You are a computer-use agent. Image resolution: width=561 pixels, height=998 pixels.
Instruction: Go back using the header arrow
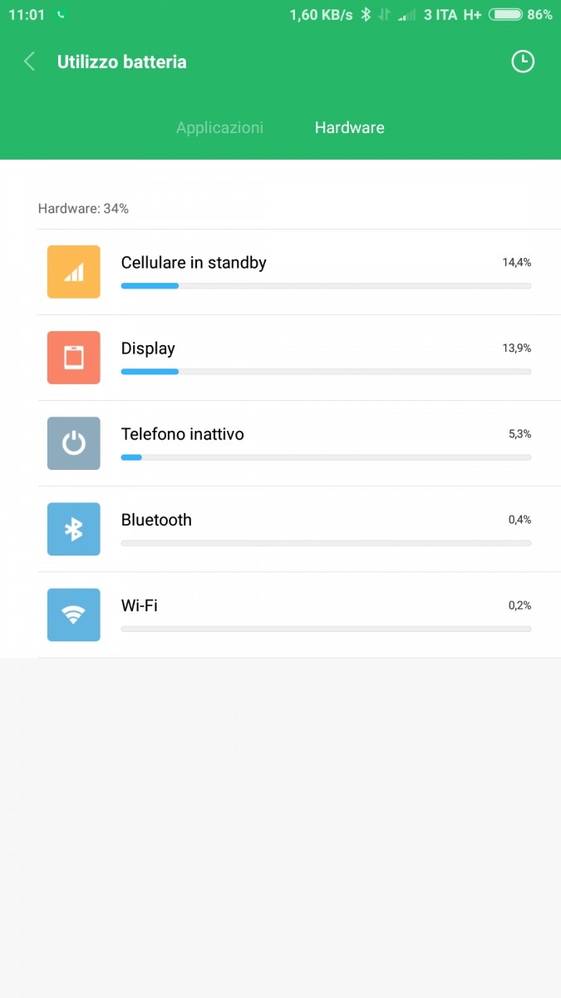(x=29, y=62)
